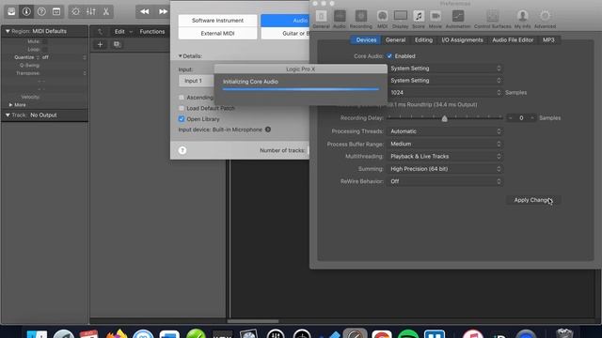This screenshot has width=602, height=338.
Task: Switch to the Devices tab
Action: (366, 39)
